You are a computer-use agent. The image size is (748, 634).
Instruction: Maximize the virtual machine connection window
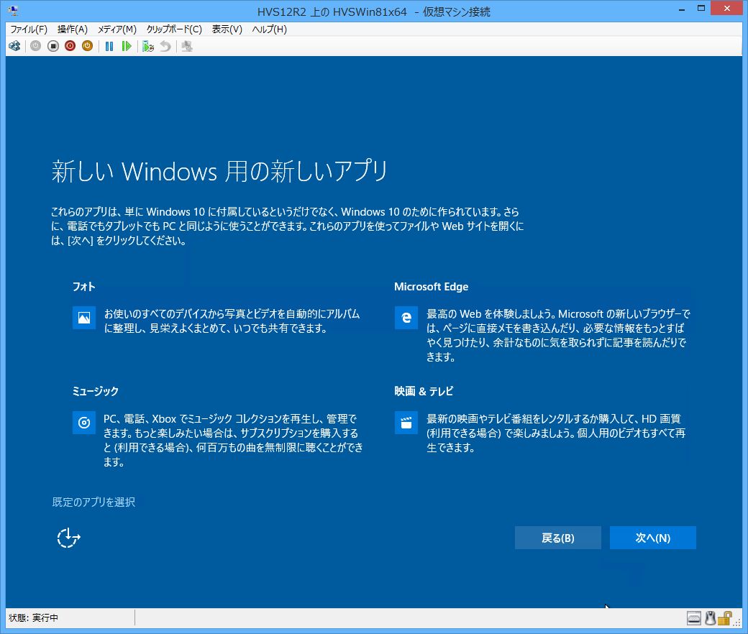701,8
